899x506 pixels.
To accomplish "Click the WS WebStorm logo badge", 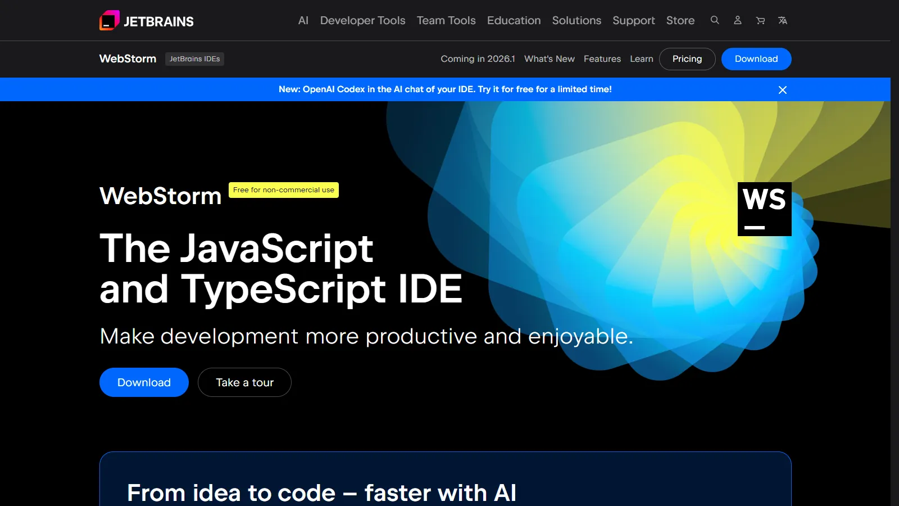I will [764, 209].
